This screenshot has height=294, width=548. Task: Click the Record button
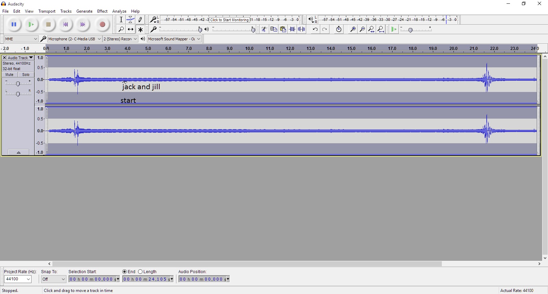(x=102, y=25)
